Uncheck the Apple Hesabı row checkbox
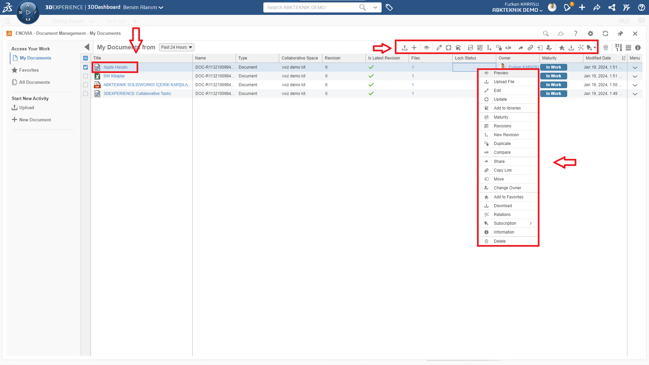Image resolution: width=649 pixels, height=365 pixels. 86,67
